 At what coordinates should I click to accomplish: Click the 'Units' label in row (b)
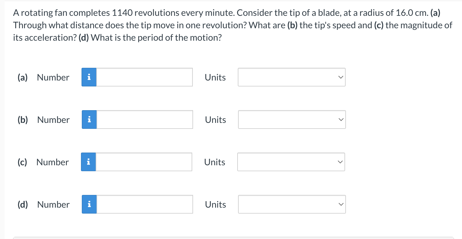[215, 120]
